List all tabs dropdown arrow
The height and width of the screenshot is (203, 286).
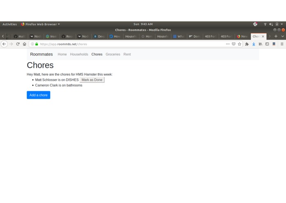pos(282,37)
